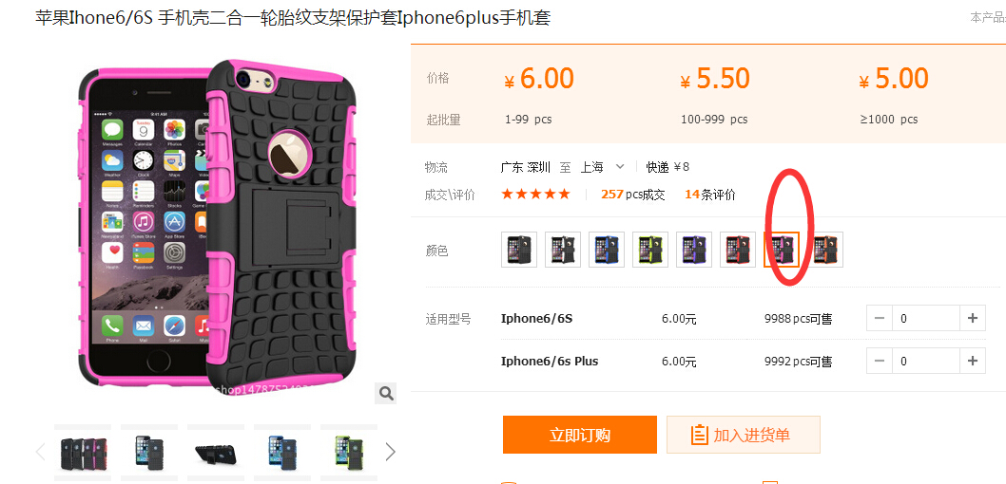View the kickstand case thumbnail
The width and height of the screenshot is (1006, 484).
(216, 452)
